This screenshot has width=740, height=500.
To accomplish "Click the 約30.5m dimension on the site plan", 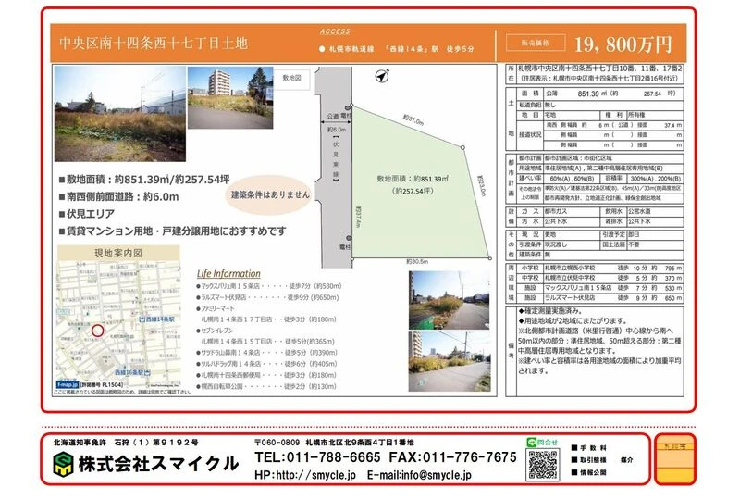I will tap(417, 261).
